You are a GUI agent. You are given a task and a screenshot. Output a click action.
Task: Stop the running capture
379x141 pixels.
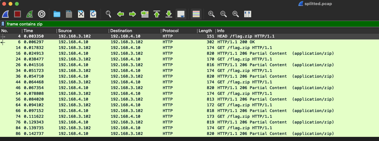[x=17, y=14]
